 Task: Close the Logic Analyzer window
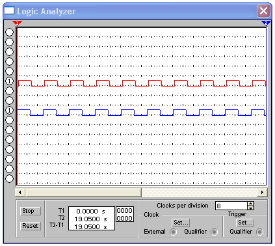click(263, 10)
